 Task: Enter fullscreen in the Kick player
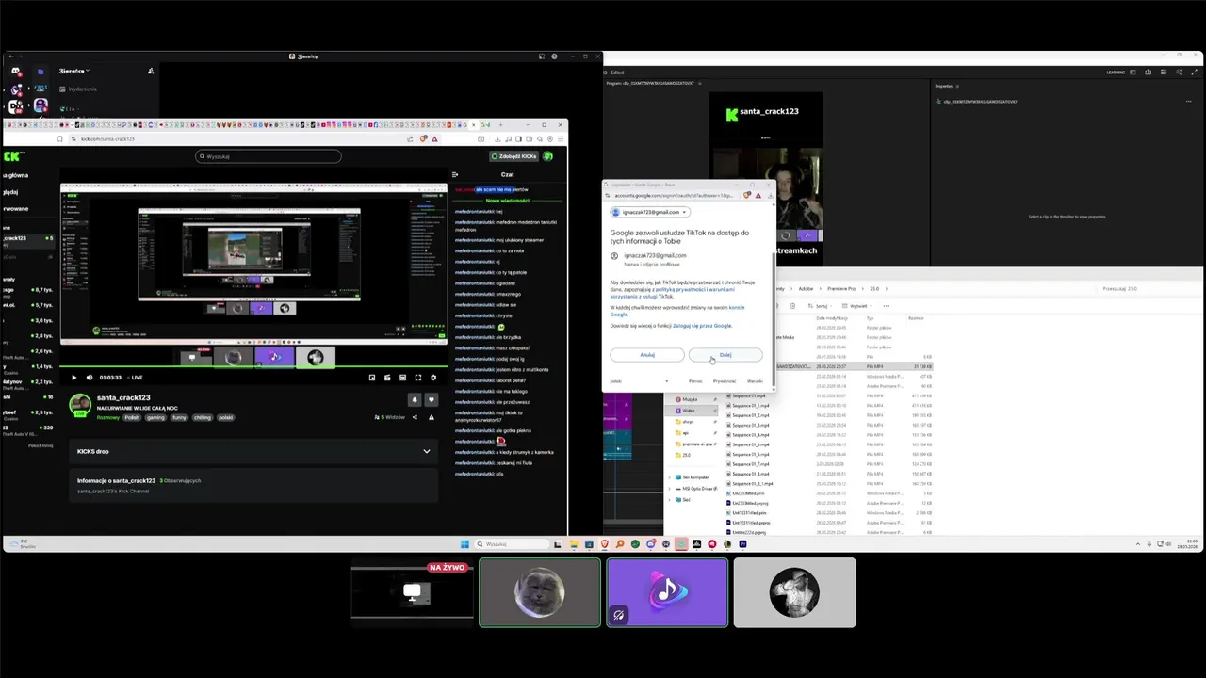click(418, 378)
